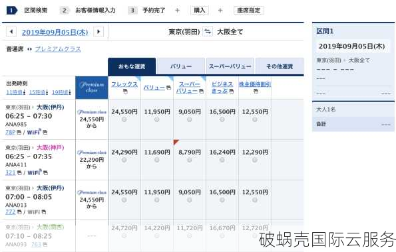Click step 1 区間検索
Screen dimensions: 396x252
coord(27,11)
